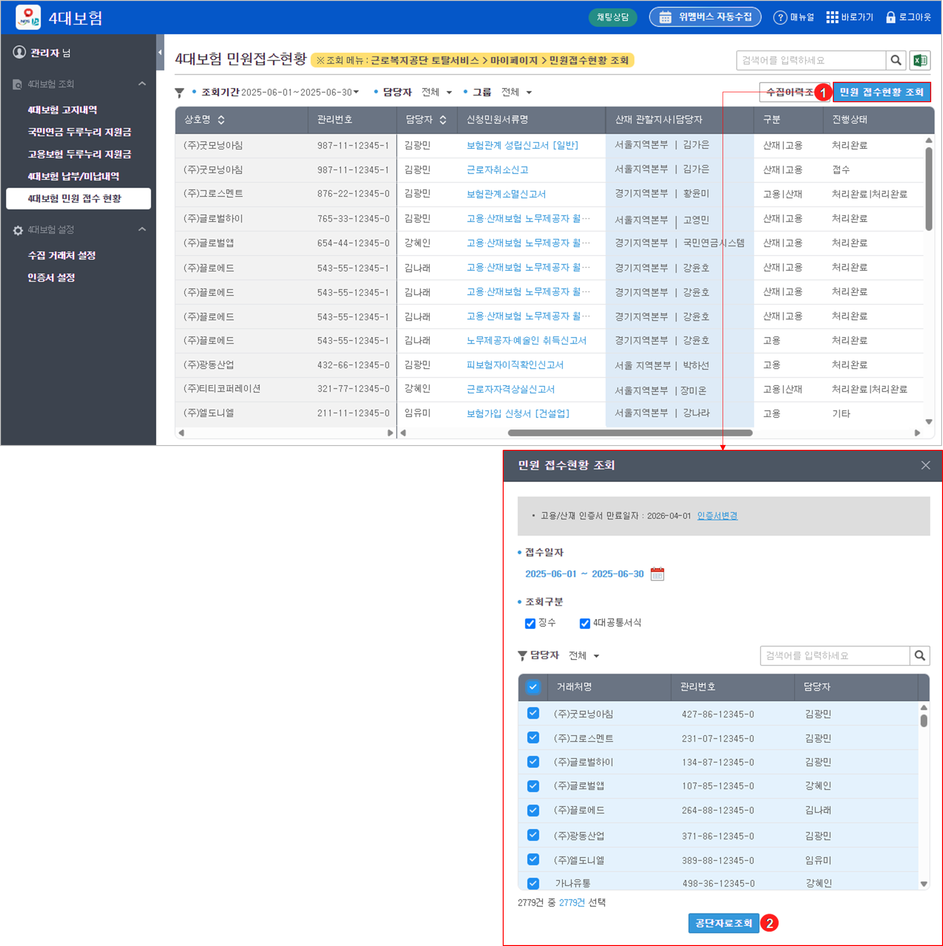943x946 pixels.
Task: Click the 인증서변경 link
Action: click(717, 516)
